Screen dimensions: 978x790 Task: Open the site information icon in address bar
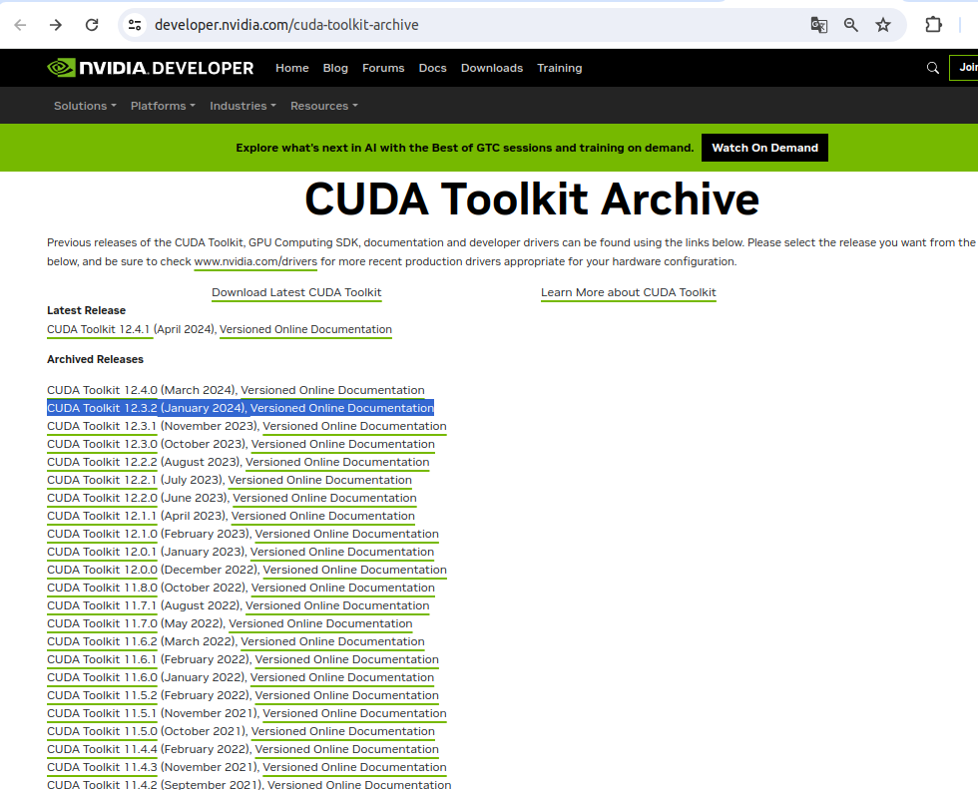click(135, 25)
